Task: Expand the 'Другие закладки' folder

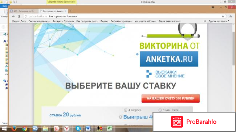Action: coord(219,21)
